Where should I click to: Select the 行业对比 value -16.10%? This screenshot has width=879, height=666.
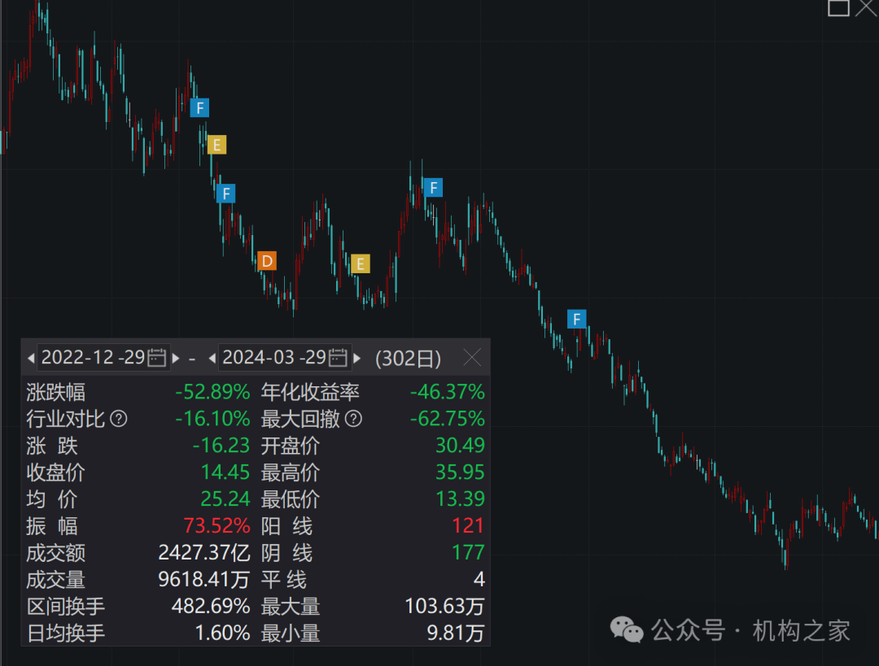(x=212, y=419)
